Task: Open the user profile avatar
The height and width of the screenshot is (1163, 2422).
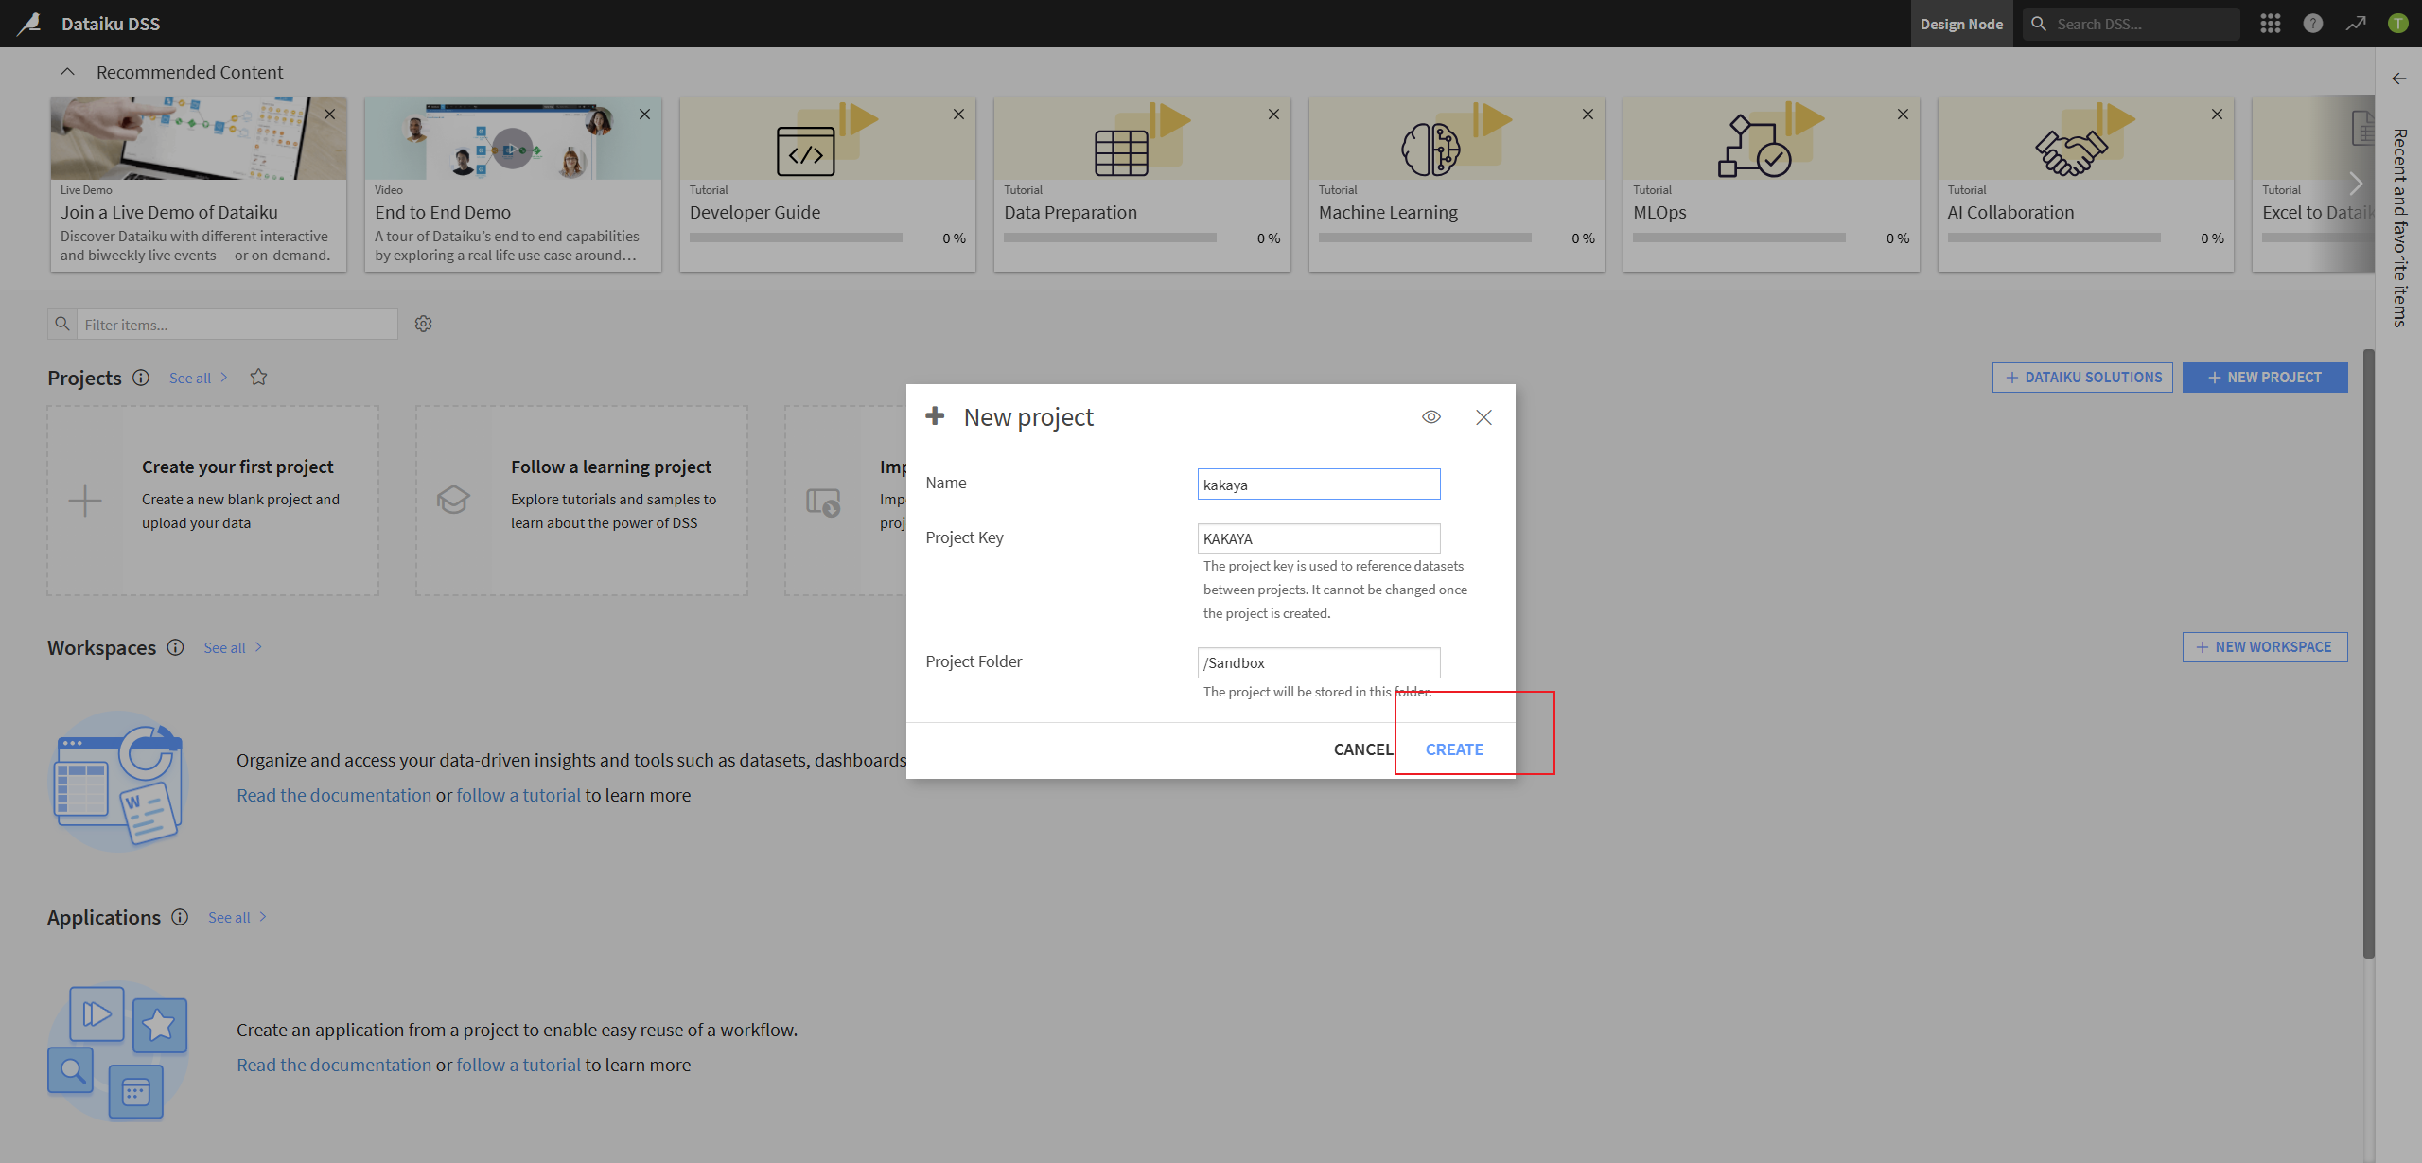Action: (2397, 24)
